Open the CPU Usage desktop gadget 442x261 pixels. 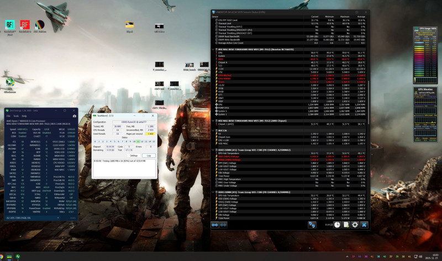(x=425, y=56)
